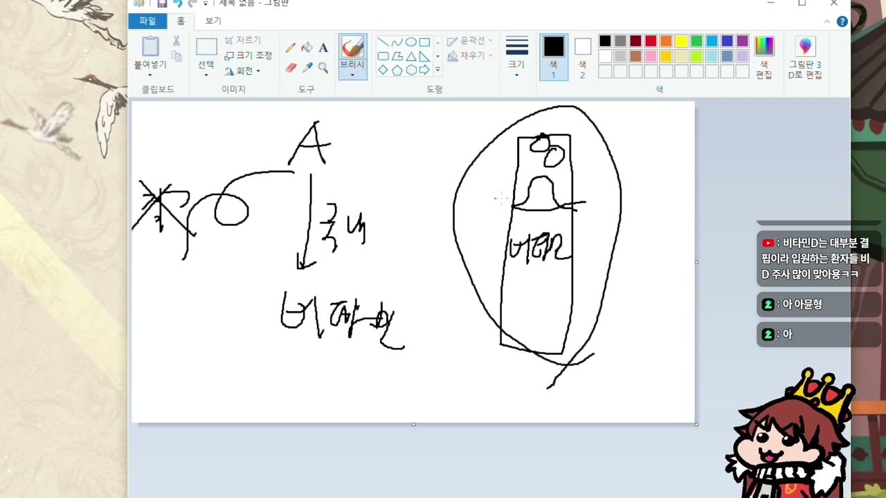Select the Pencil tool
Screen dimensions: 886x498
pos(291,48)
